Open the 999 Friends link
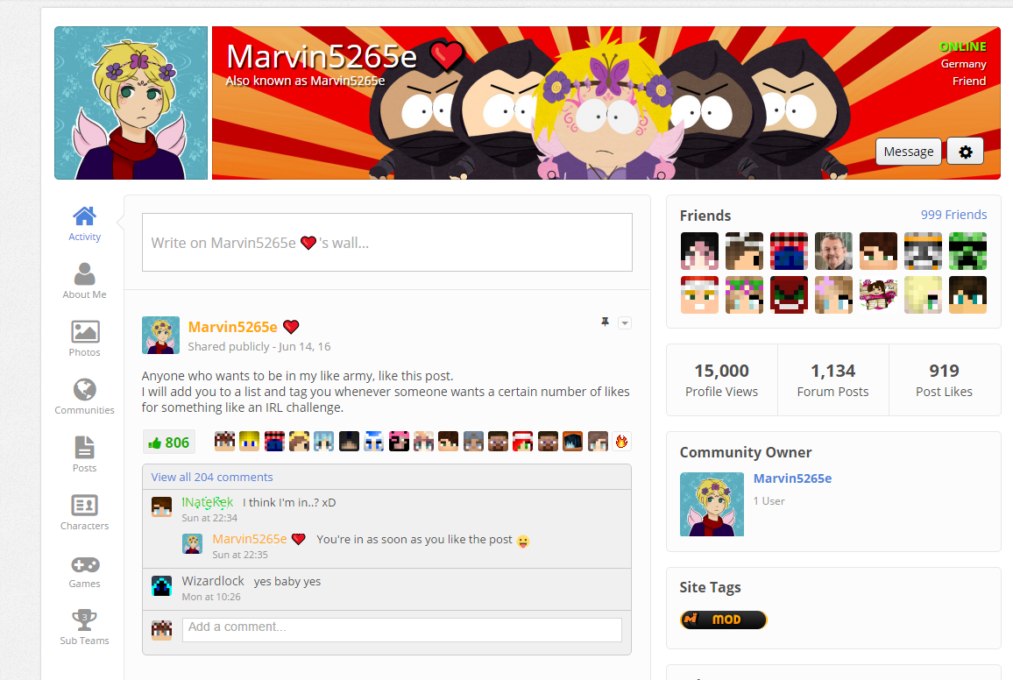Viewport: 1013px width, 680px height. (953, 215)
